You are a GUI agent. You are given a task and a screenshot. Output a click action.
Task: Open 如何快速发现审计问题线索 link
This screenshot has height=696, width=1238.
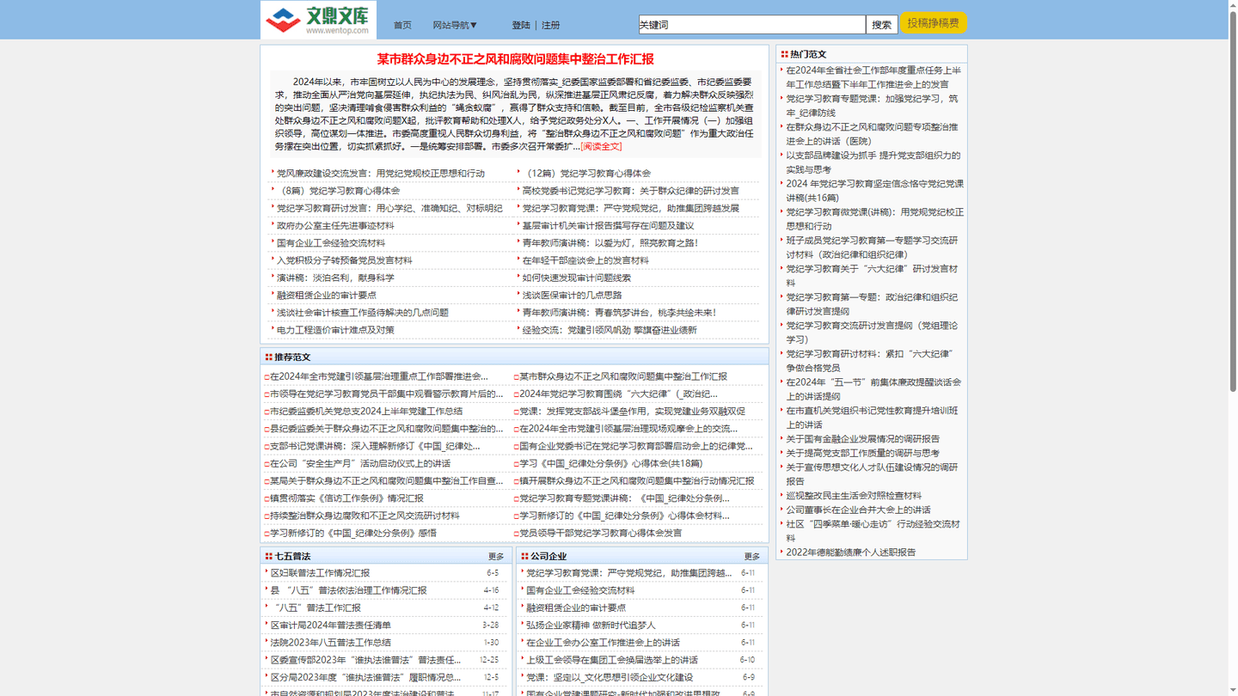point(577,278)
